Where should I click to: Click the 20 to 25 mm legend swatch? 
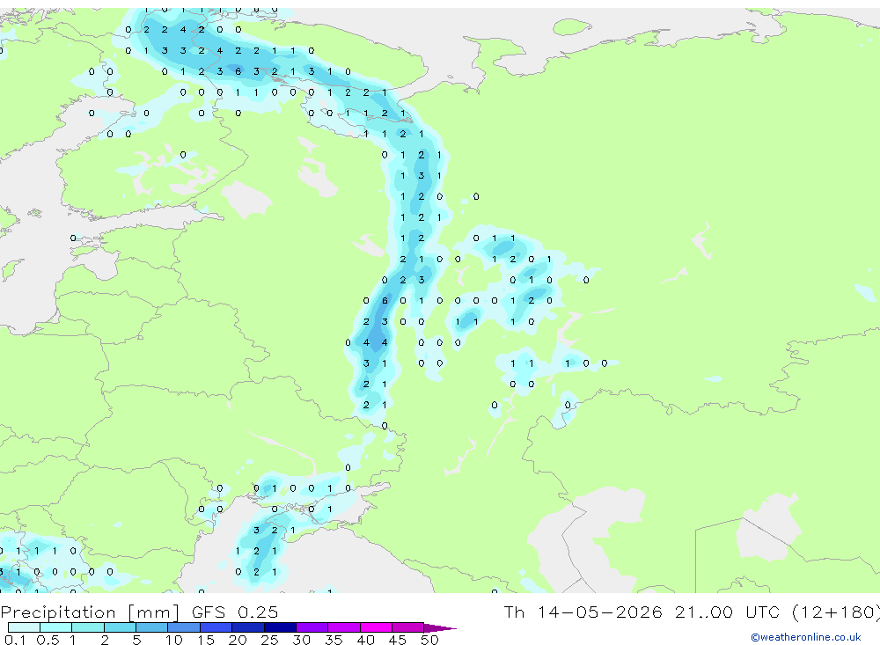[248, 627]
